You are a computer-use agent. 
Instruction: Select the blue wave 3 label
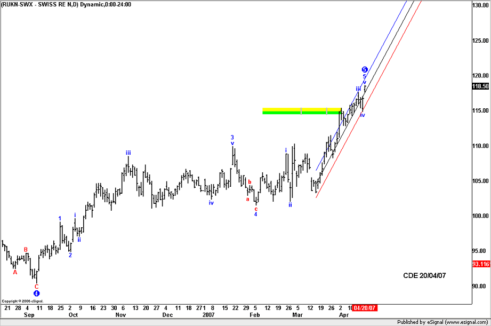click(x=232, y=137)
